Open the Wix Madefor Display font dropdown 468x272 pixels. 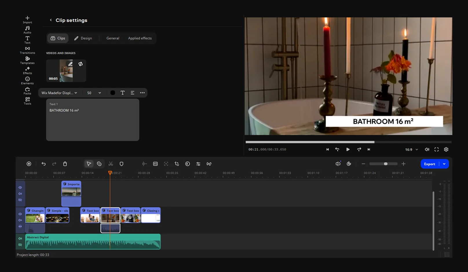pos(59,93)
